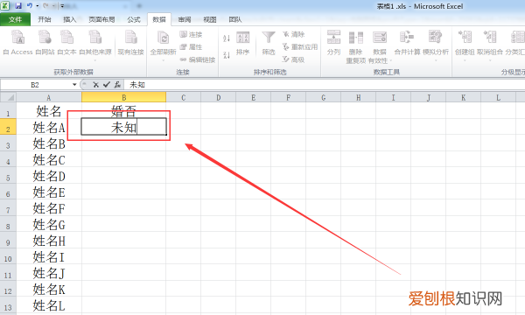Open Data Validation dropdown arrow

[390, 60]
